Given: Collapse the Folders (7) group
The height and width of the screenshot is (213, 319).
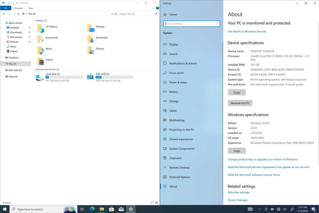Looking at the screenshot, I should [34, 20].
